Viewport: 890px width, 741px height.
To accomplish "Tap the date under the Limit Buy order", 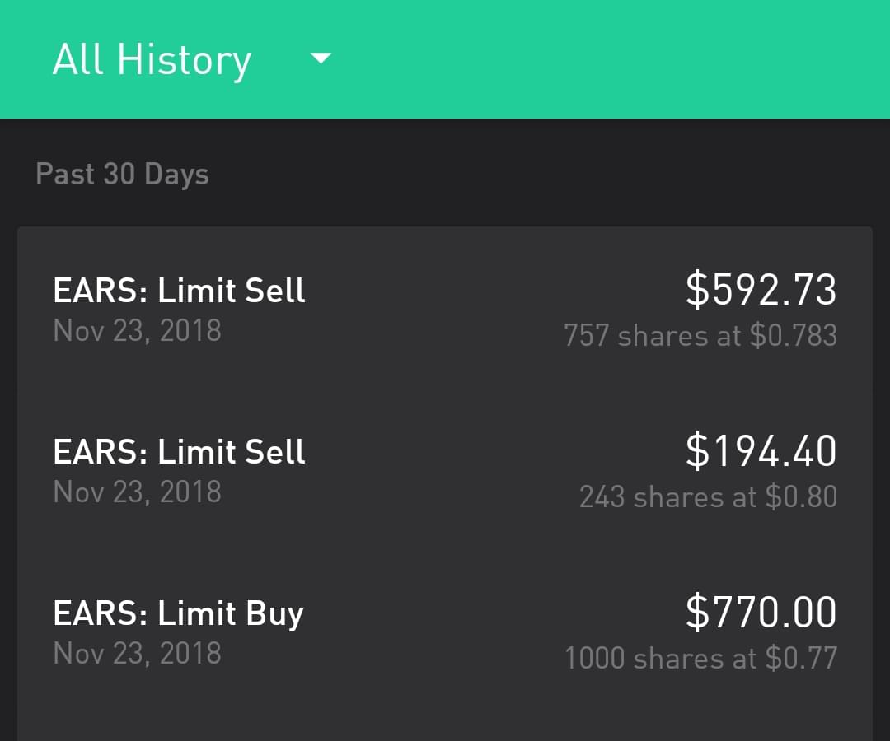I will pos(137,654).
